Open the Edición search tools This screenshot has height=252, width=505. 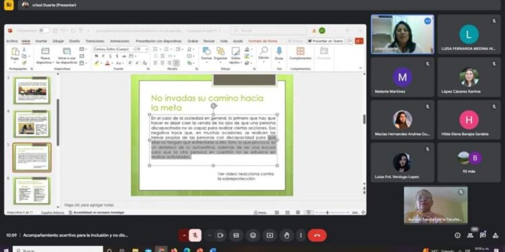point(264,54)
